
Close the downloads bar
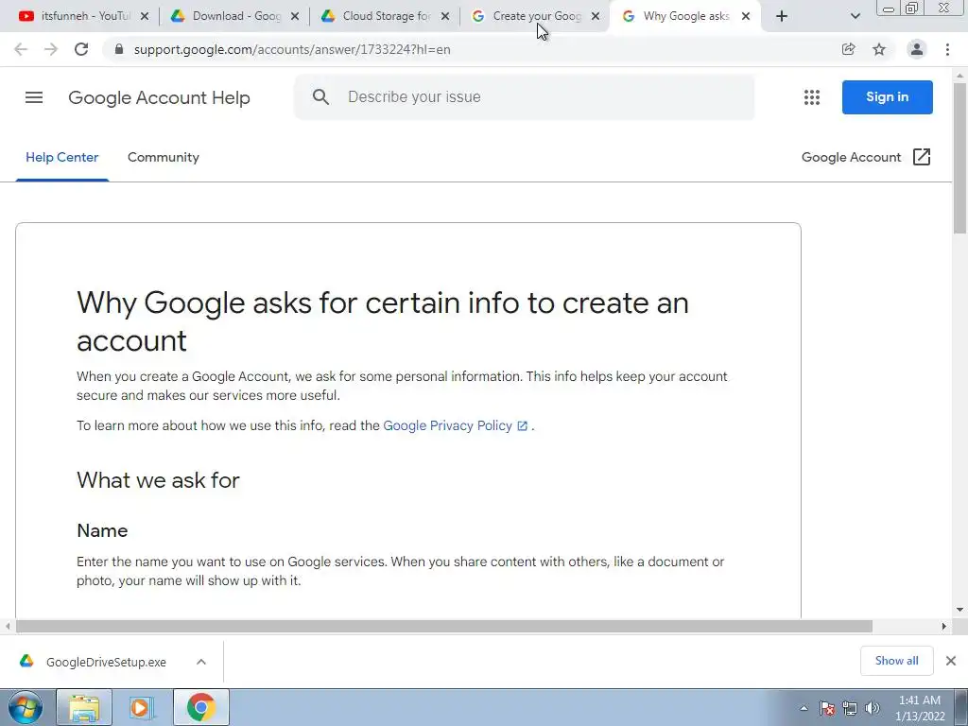pyautogui.click(x=951, y=661)
